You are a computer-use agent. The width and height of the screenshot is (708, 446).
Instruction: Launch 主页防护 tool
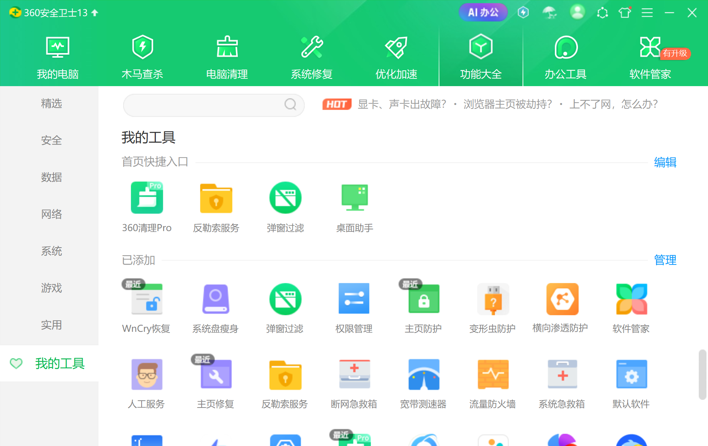424,299
